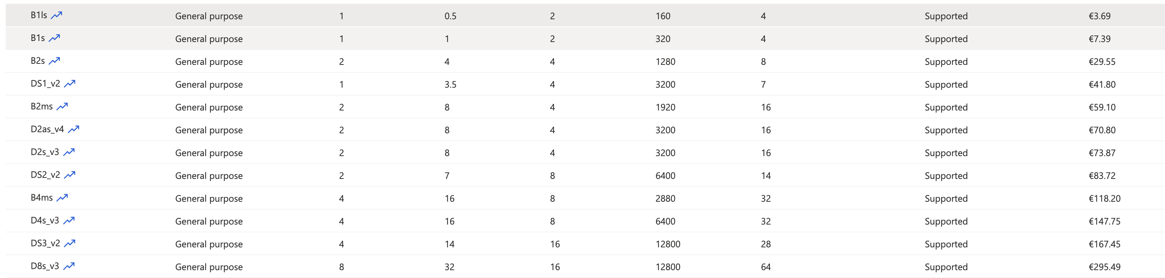Select the B1ls VM size row
This screenshot has height=278, width=1165.
(x=39, y=15)
